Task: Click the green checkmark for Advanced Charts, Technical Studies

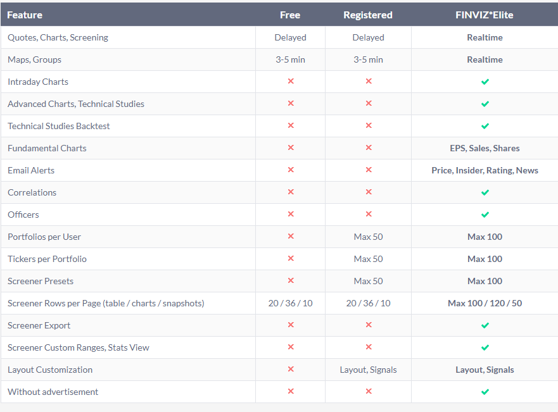Action: [x=485, y=104]
